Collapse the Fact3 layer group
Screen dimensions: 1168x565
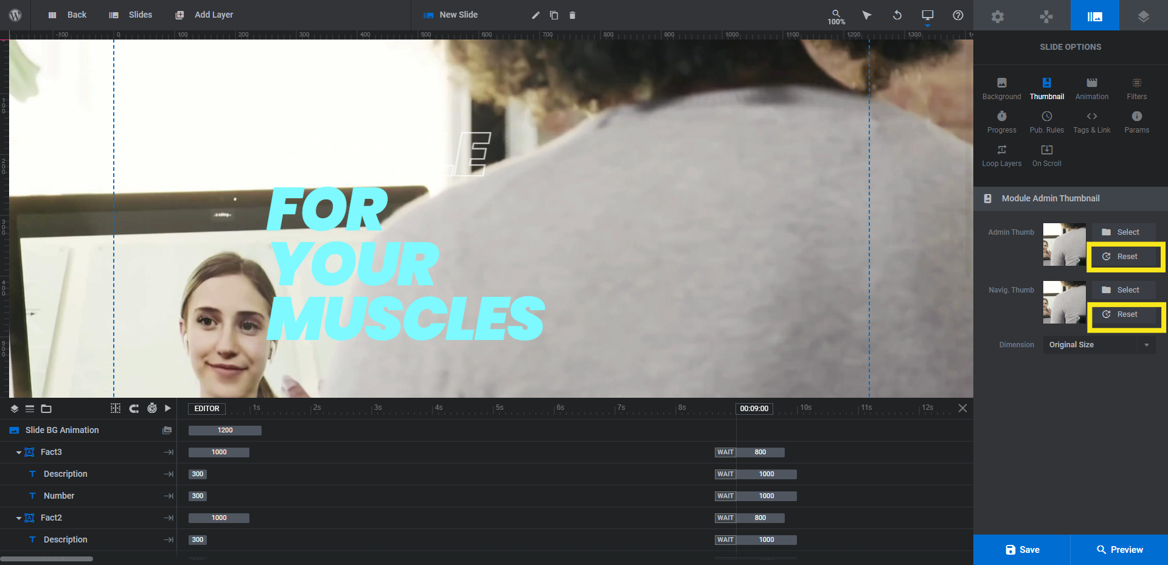[x=19, y=452]
